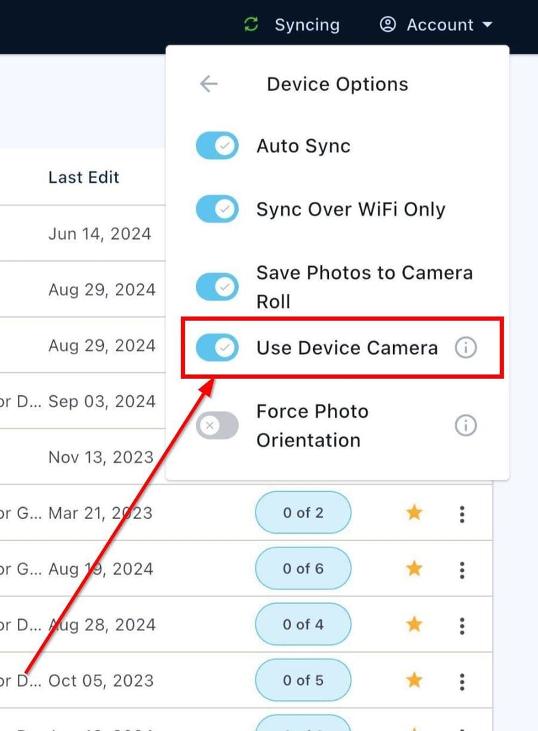Open the Account dropdown menu
The image size is (538, 731).
pyautogui.click(x=488, y=24)
